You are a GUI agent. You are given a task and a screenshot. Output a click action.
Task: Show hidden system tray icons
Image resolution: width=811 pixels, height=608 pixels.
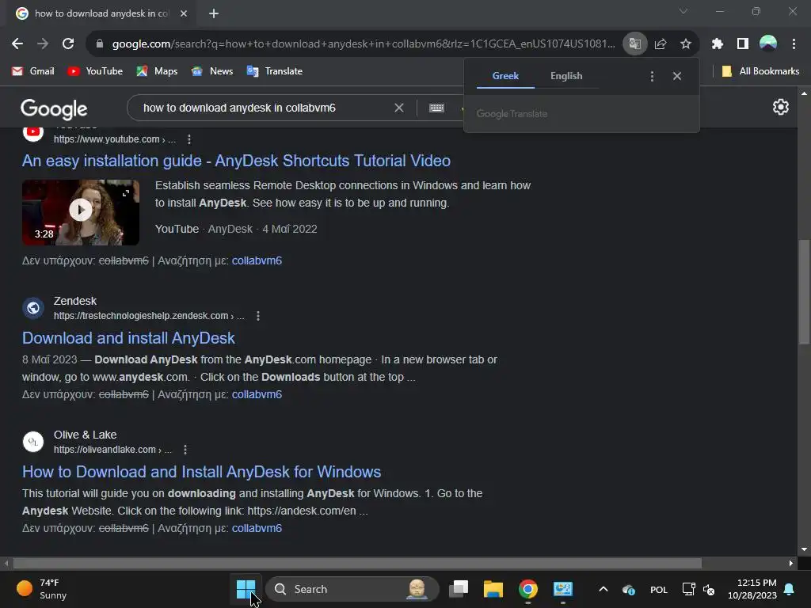pos(603,589)
